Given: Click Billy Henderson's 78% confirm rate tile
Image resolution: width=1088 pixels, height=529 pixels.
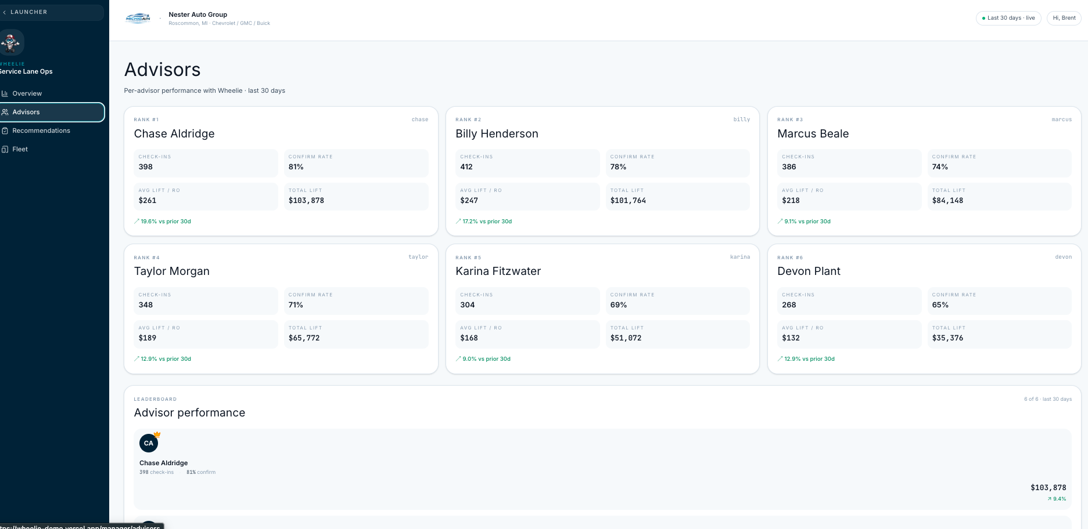Looking at the screenshot, I should (678, 163).
